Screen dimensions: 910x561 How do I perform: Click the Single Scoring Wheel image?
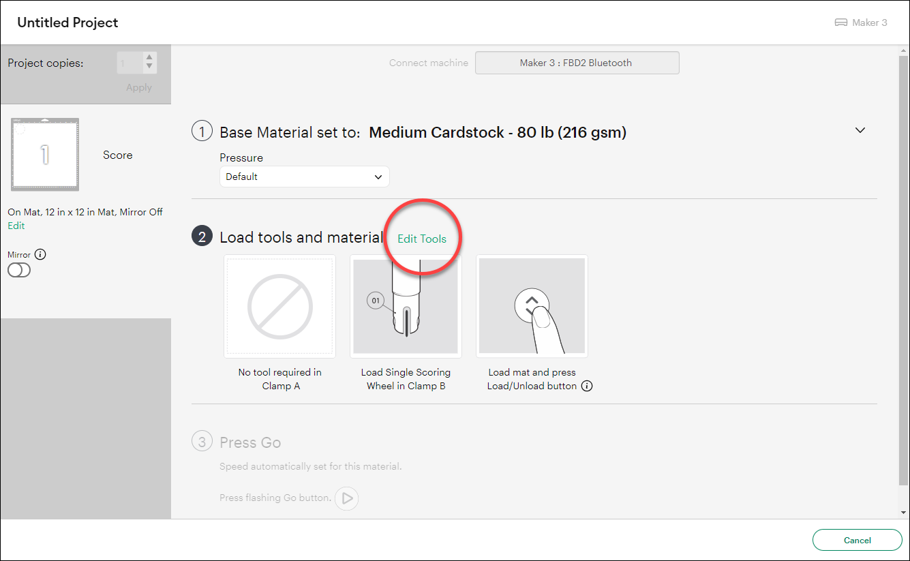coord(406,306)
